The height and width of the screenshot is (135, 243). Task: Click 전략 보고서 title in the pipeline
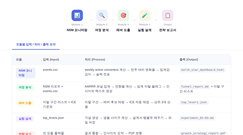click(167, 30)
